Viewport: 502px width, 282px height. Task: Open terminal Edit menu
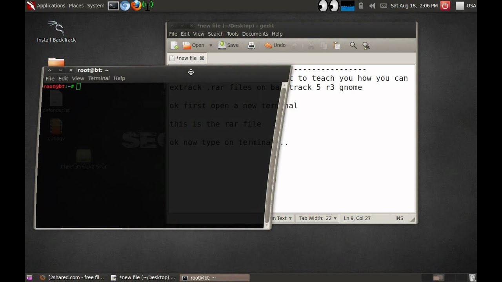click(x=63, y=78)
